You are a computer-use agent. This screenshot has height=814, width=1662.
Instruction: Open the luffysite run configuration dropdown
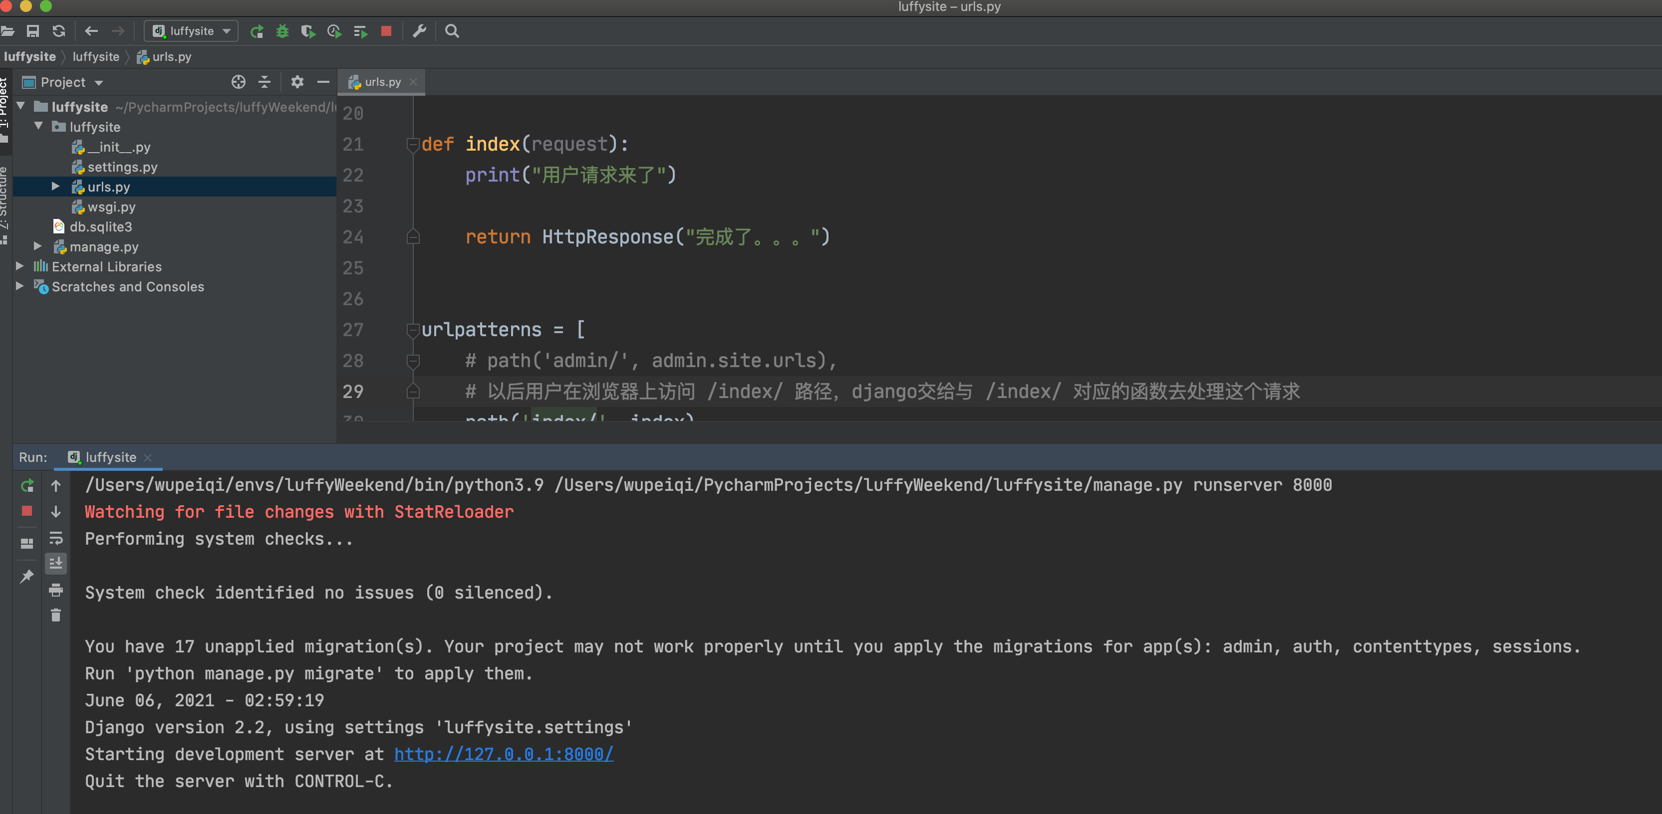(x=191, y=31)
